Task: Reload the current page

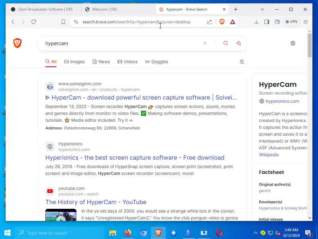Action: [34, 22]
